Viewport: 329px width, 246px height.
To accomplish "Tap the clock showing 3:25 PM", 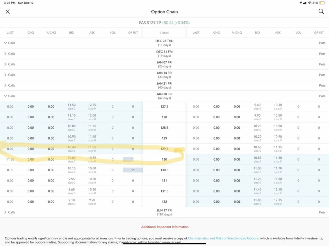I will tap(9, 3).
